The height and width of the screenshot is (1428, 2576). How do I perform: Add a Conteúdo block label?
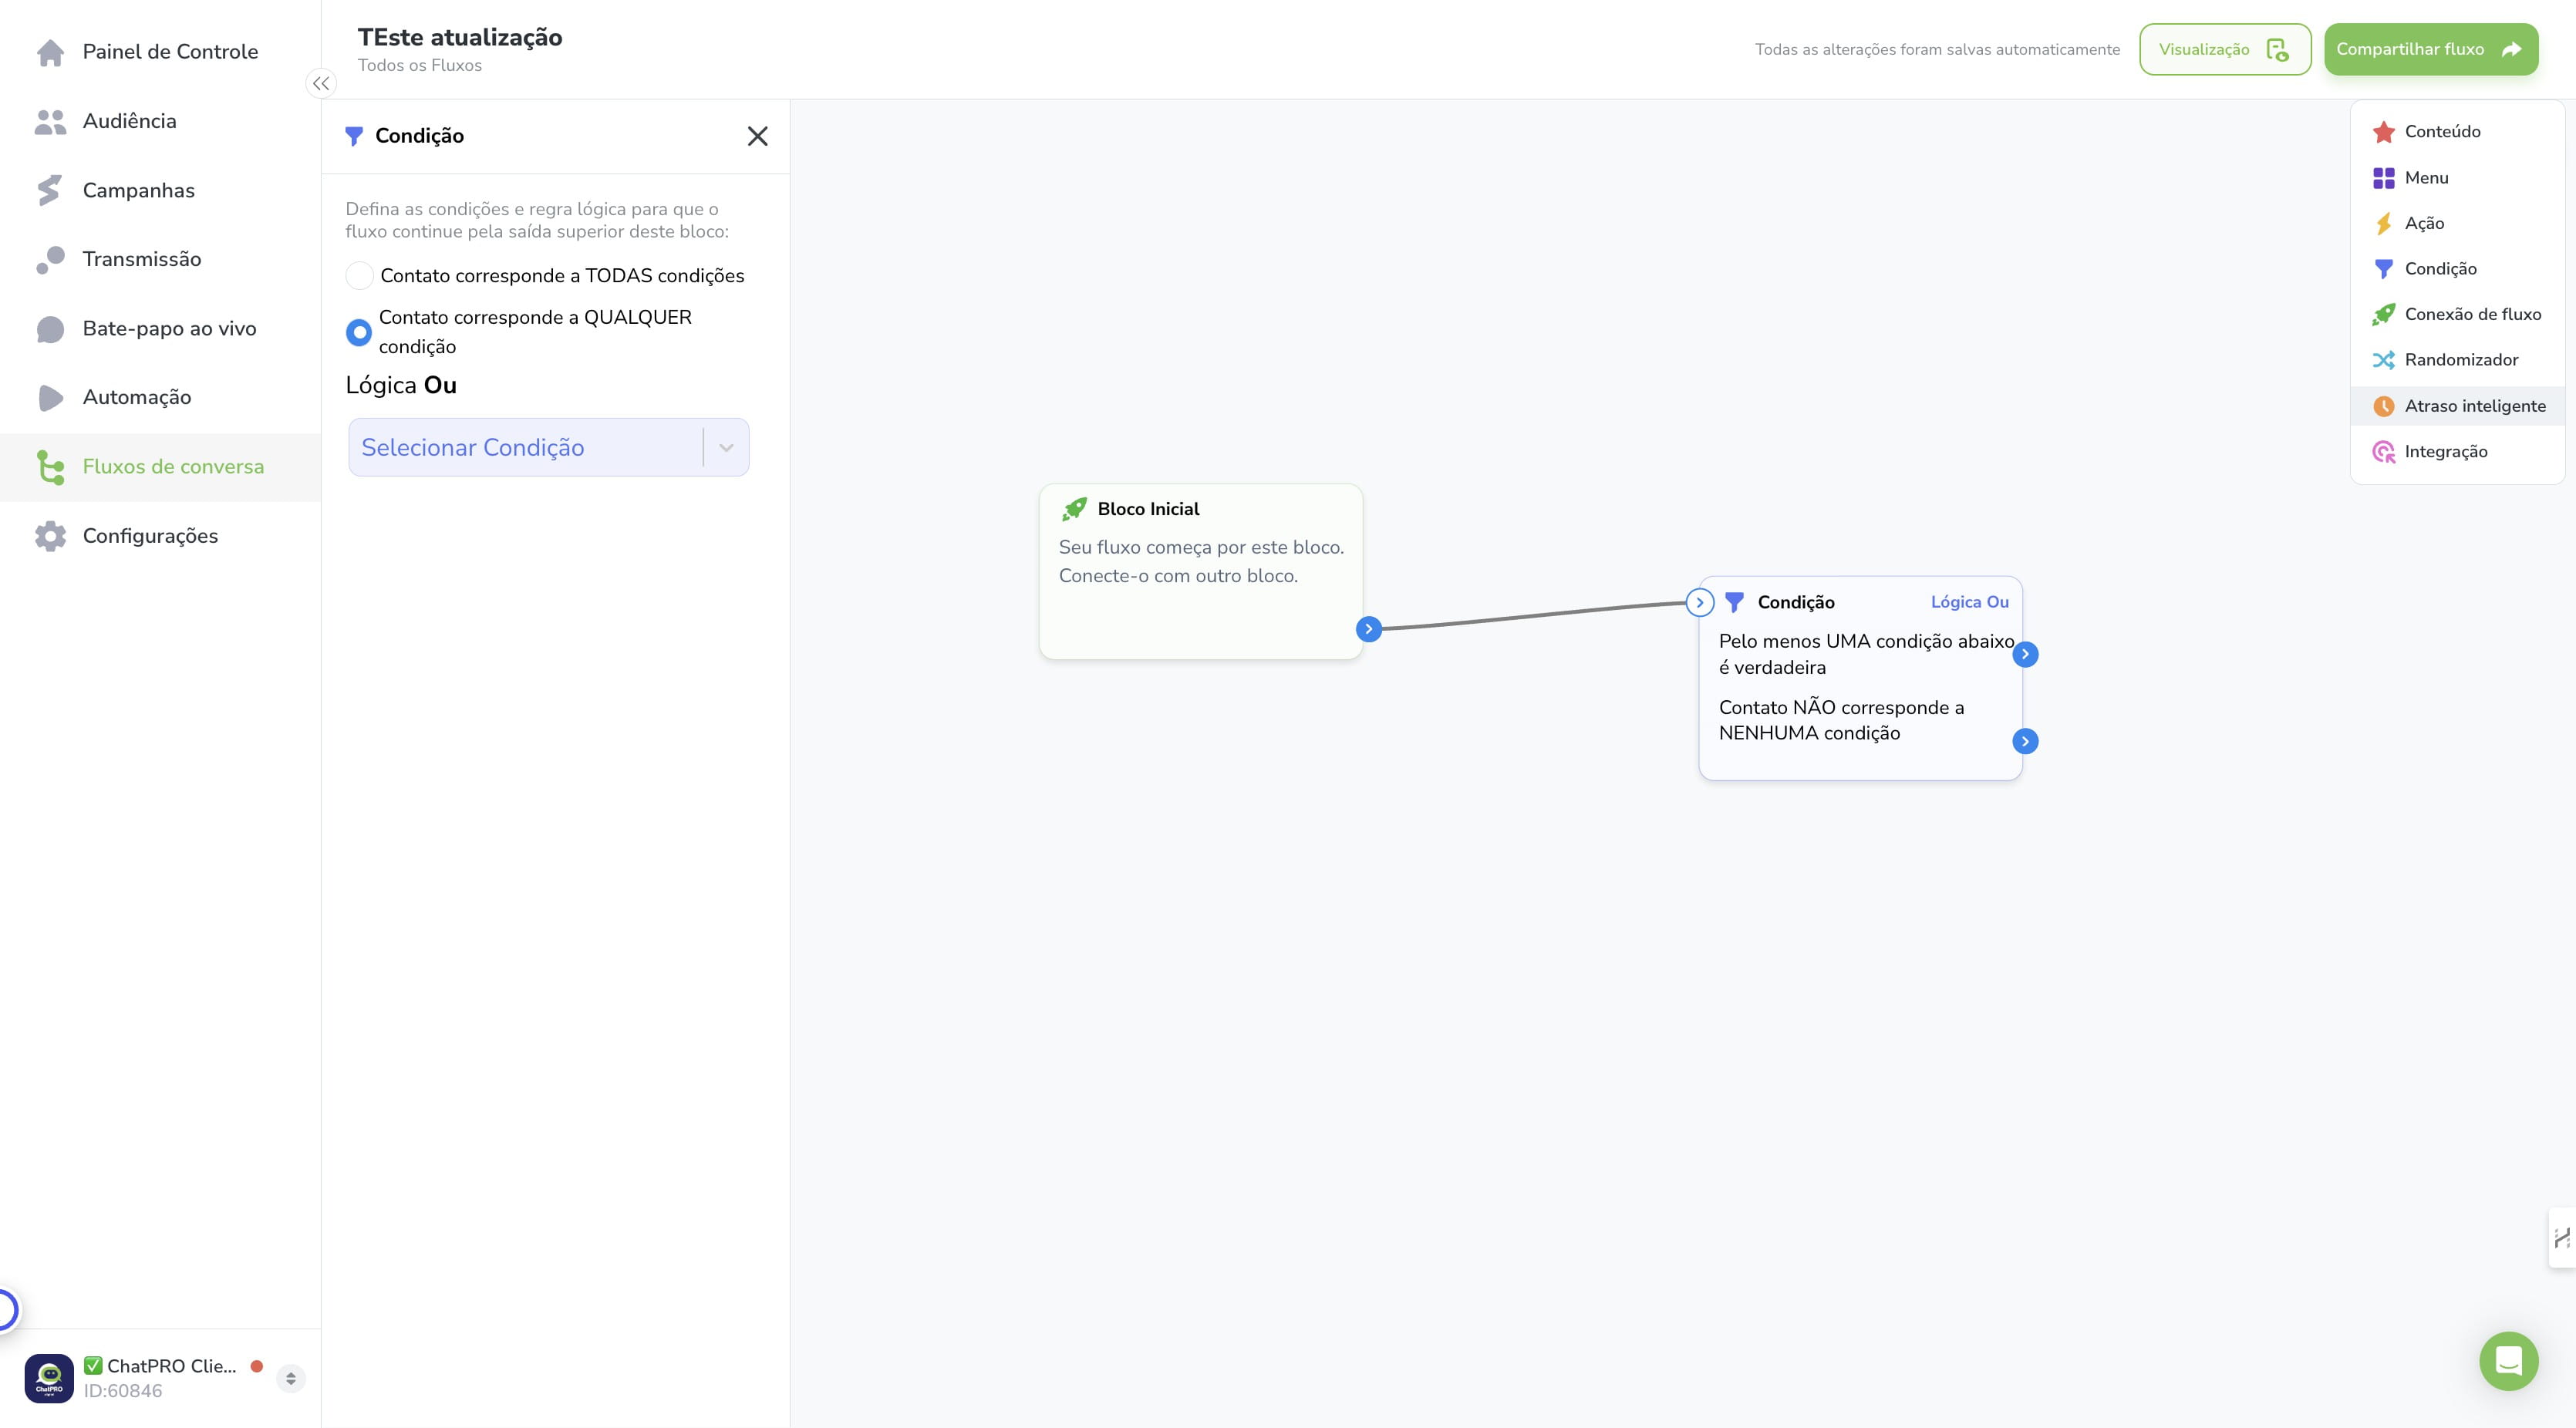[2442, 132]
